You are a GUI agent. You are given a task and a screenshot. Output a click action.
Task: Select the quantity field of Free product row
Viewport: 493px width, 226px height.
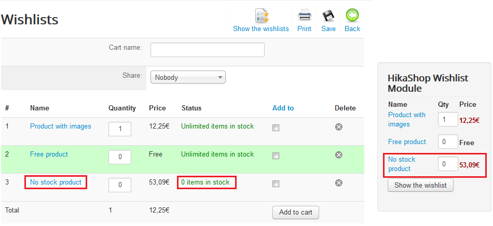click(120, 157)
